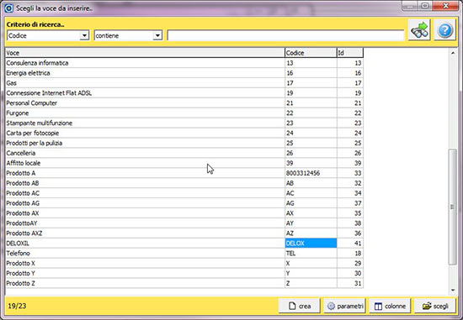This screenshot has width=463, height=320.
Task: Click the scroll down arrow of list
Action: coord(453,291)
